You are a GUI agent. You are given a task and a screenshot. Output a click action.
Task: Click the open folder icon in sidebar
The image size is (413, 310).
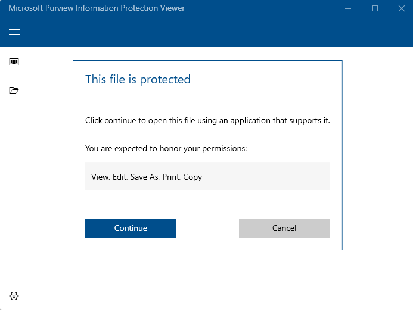click(x=14, y=90)
